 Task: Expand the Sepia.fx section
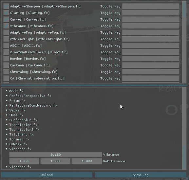tap(7, 110)
